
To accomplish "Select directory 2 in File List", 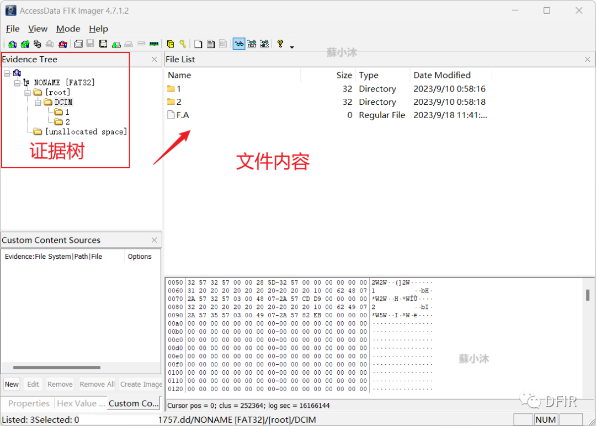I will point(179,102).
